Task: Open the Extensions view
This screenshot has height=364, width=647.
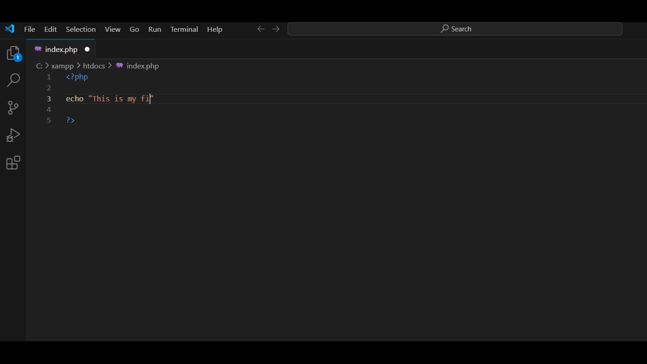Action: [x=14, y=163]
